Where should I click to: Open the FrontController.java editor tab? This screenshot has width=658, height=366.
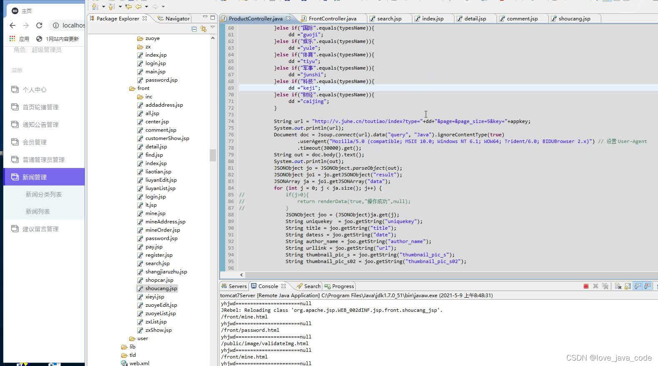pos(332,18)
